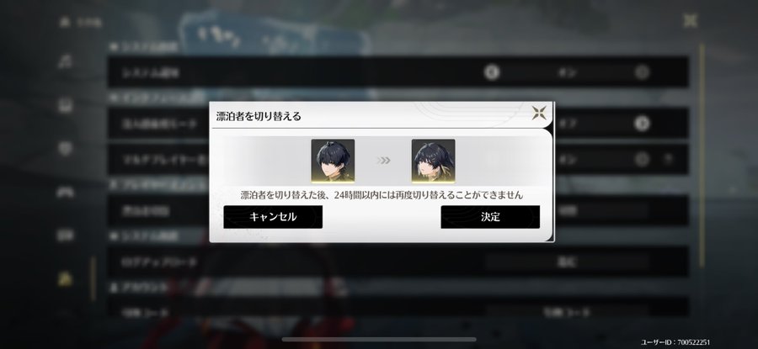Close the settings menu with the top-right X
The image size is (758, 349).
pyautogui.click(x=691, y=21)
